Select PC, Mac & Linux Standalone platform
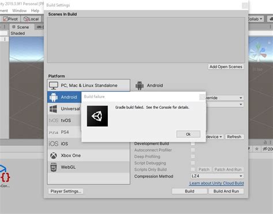This screenshot has width=273, height=214. pos(89,85)
